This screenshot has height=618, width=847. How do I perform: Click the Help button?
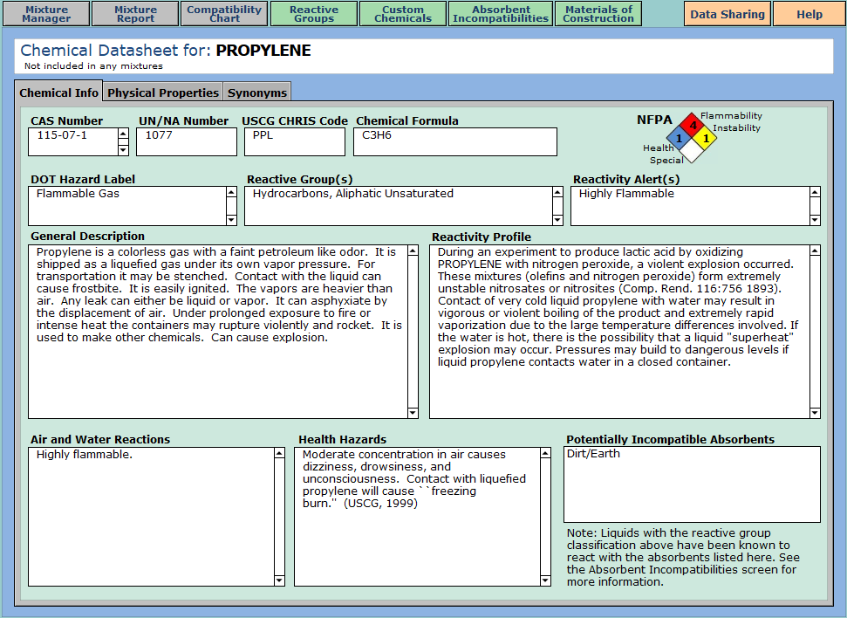[x=809, y=14]
